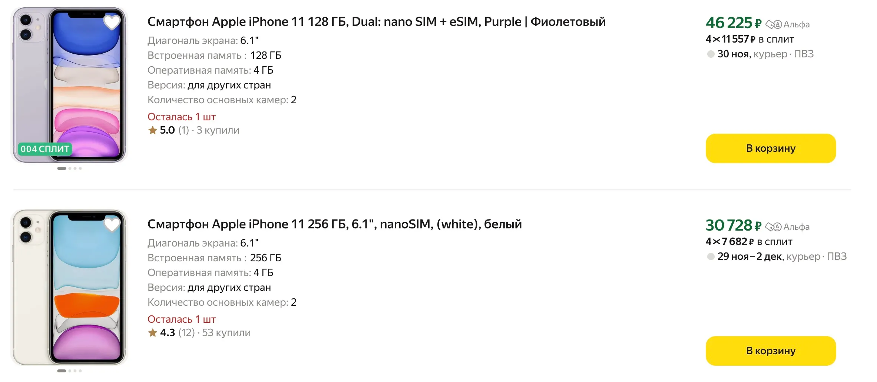The width and height of the screenshot is (877, 382).
Task: Add purple iPhone 128 ГБ to cart
Action: pyautogui.click(x=770, y=148)
